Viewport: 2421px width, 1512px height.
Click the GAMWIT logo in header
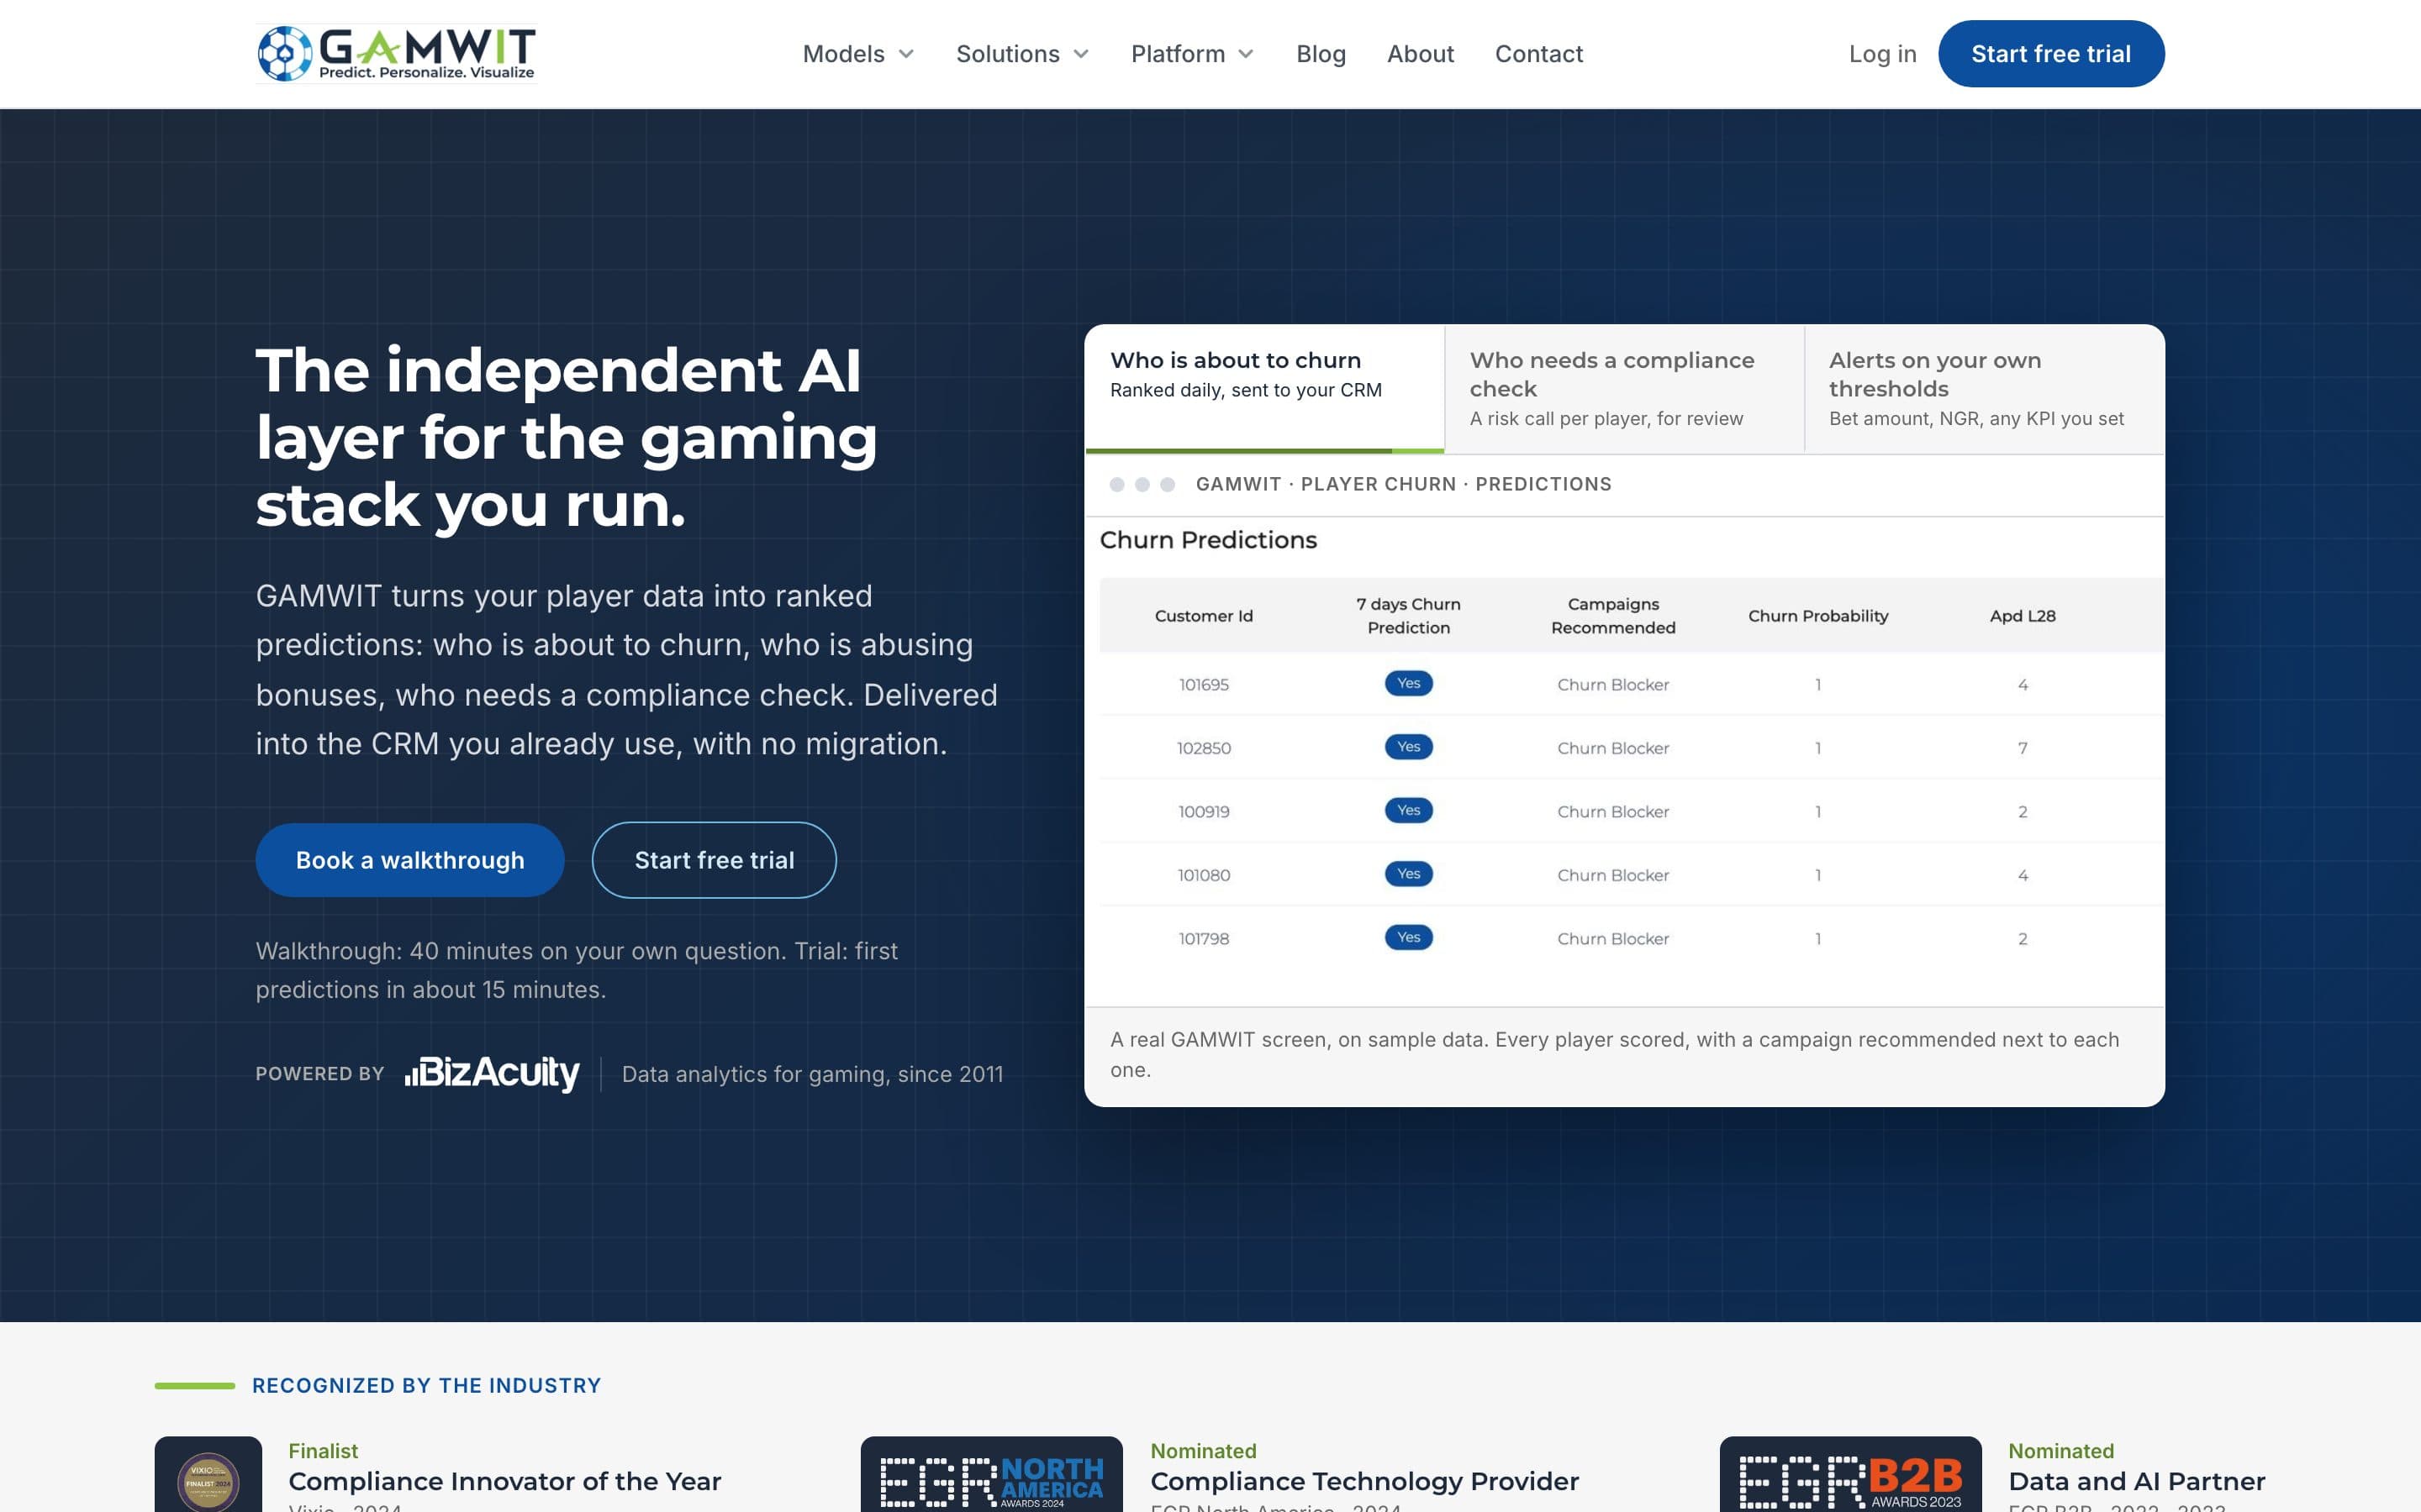pos(396,53)
